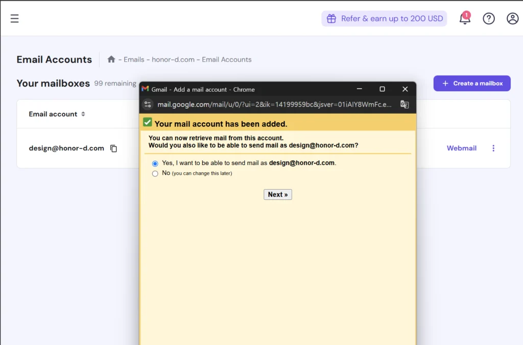Screen dimensions: 523x345
Task: Select Yes, send mail as design@honor-d.com
Action: 155,164
